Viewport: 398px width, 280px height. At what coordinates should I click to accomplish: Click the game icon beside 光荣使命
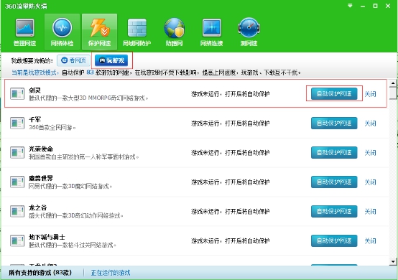tap(17, 152)
